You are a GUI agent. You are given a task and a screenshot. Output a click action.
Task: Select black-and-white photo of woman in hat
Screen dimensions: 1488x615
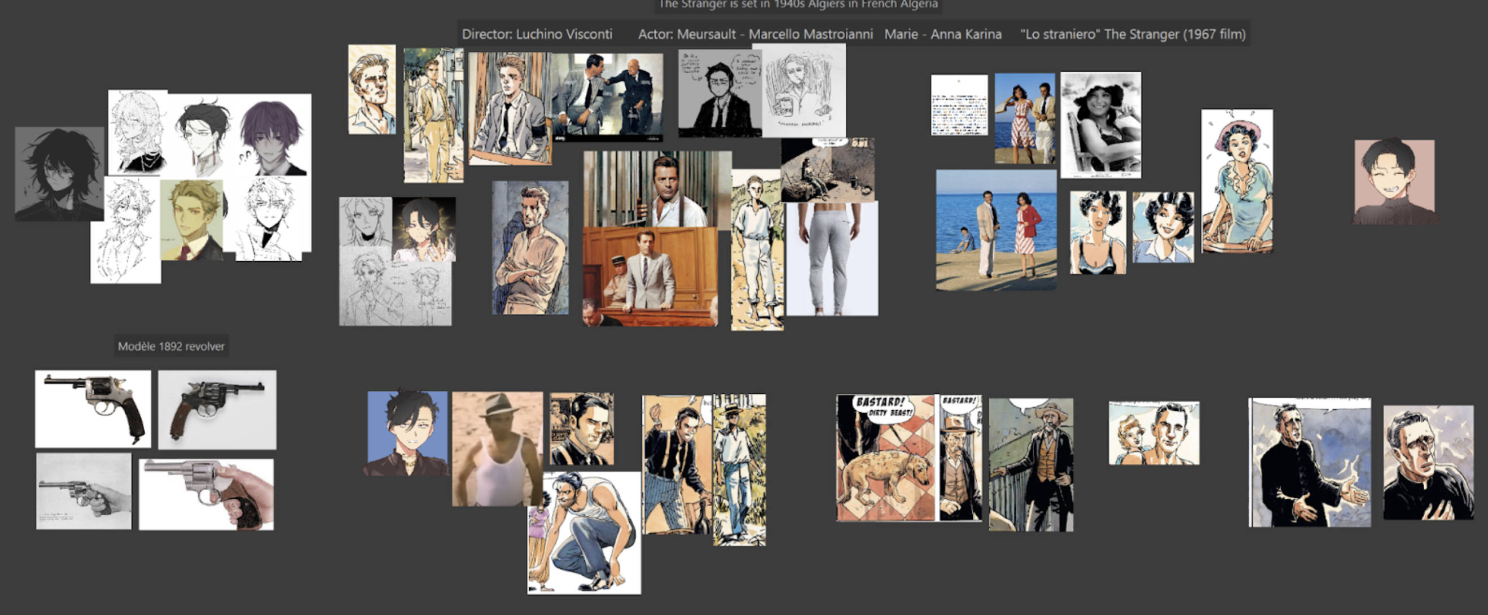coord(1100,124)
